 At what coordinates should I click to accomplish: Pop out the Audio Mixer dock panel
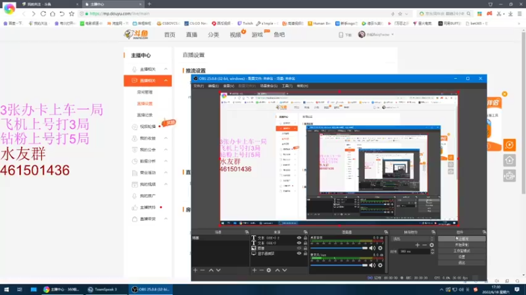[386, 232]
